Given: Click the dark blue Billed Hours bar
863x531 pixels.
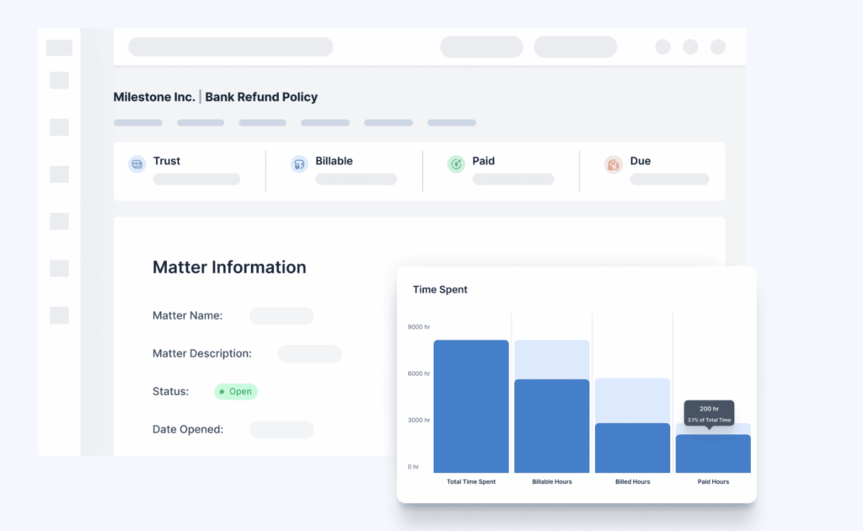Looking at the screenshot, I should click(x=632, y=448).
